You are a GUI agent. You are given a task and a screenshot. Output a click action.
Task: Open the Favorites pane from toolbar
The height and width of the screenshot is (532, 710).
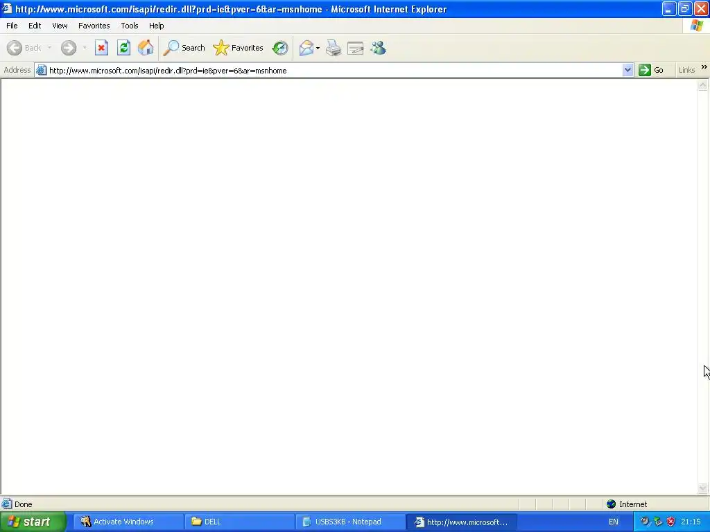[239, 48]
